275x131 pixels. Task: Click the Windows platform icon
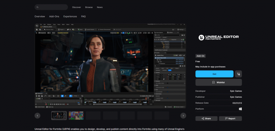point(240,109)
